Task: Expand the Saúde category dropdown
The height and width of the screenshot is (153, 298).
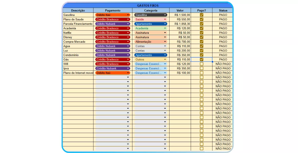Action: click(165, 19)
